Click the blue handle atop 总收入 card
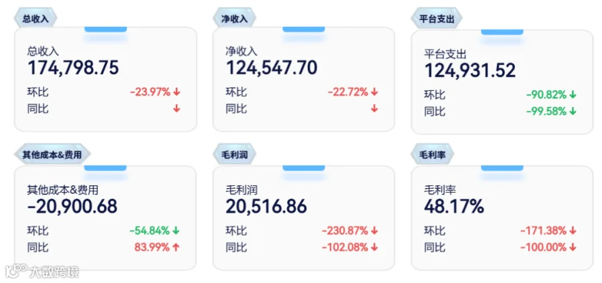Screen dimensions: 602x283 pyautogui.click(x=106, y=29)
